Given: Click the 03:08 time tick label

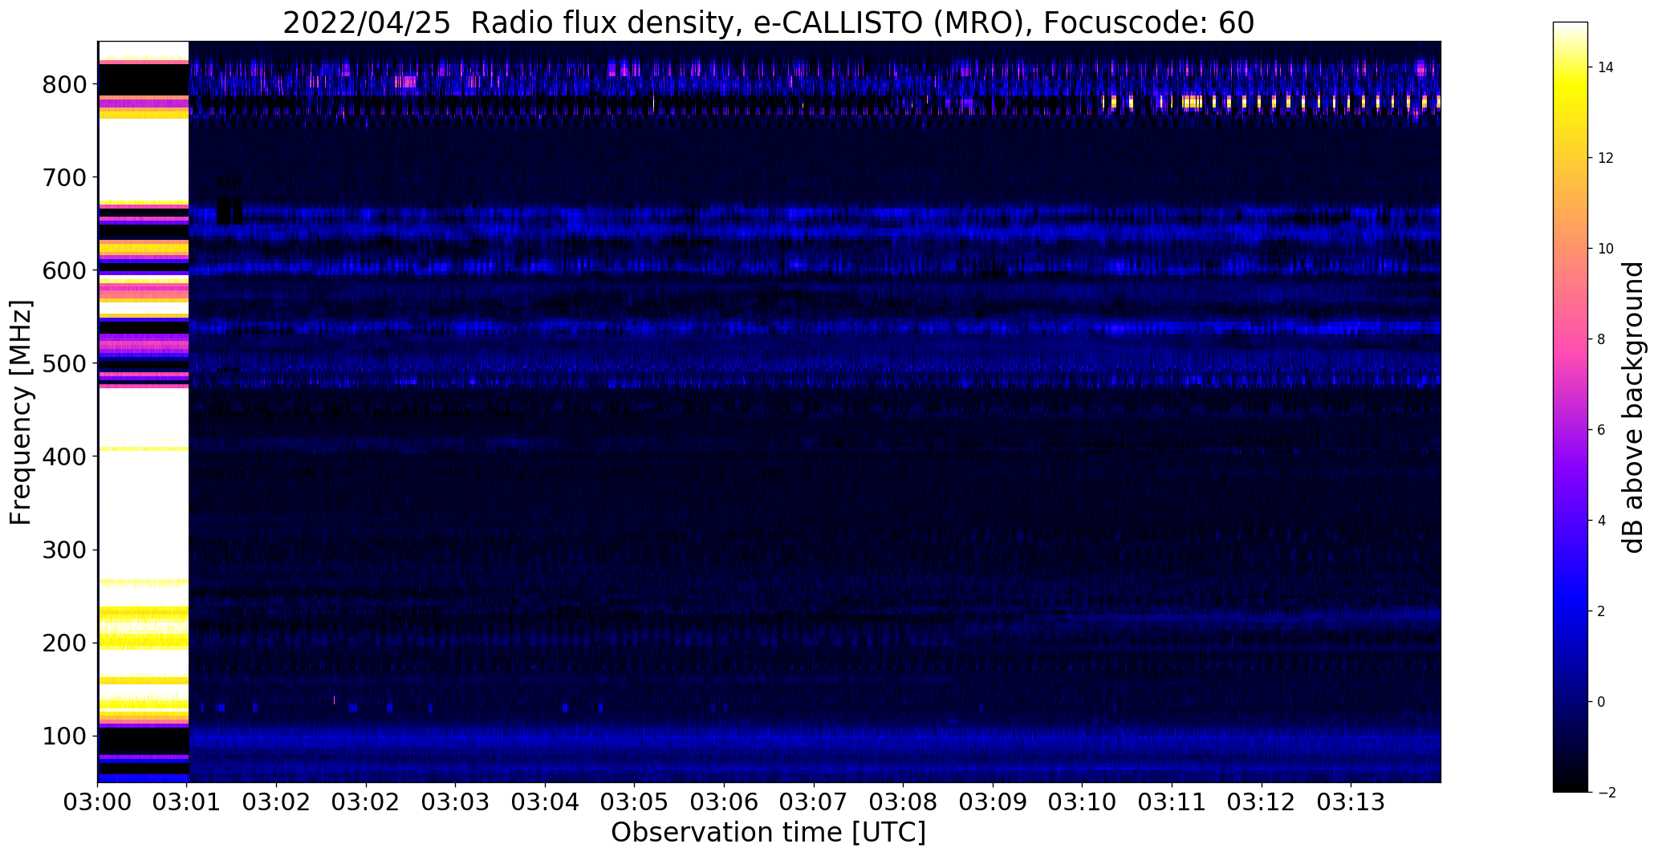Looking at the screenshot, I should point(904,802).
